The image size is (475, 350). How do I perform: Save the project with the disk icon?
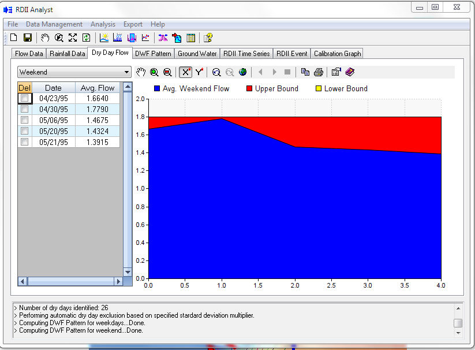pos(27,37)
